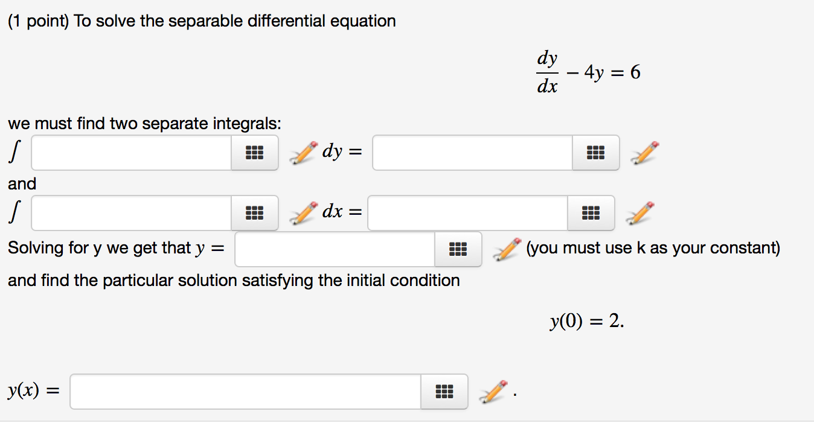The height and width of the screenshot is (426, 814).
Task: Toggle the math keypad beside the y solution field
Action: tap(458, 249)
